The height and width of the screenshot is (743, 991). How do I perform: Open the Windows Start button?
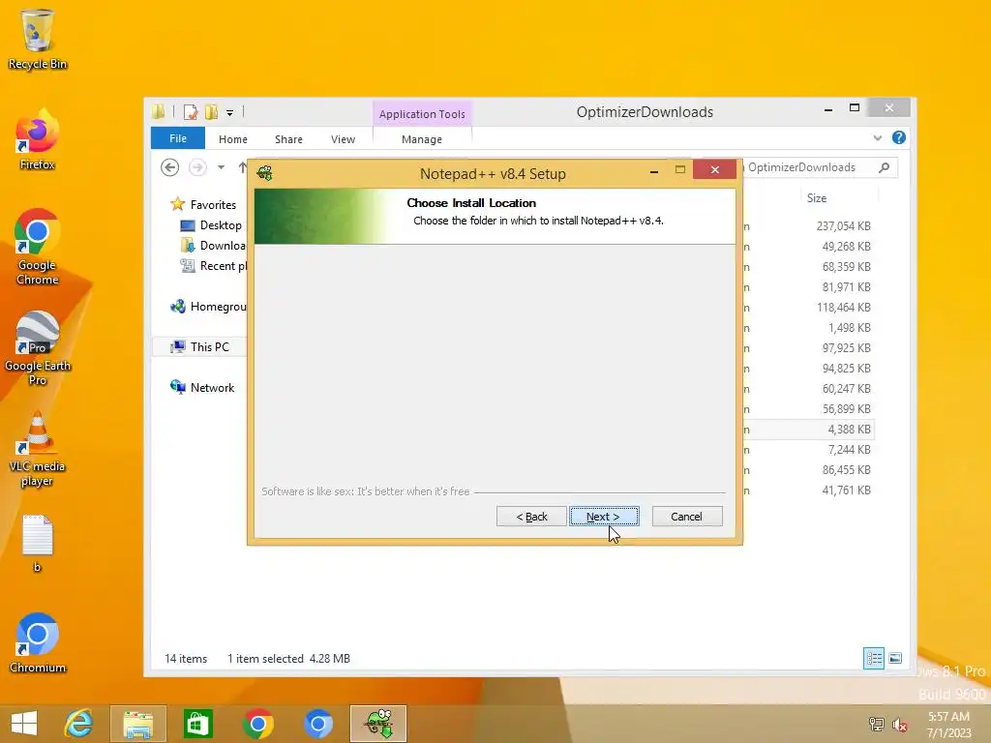point(24,724)
